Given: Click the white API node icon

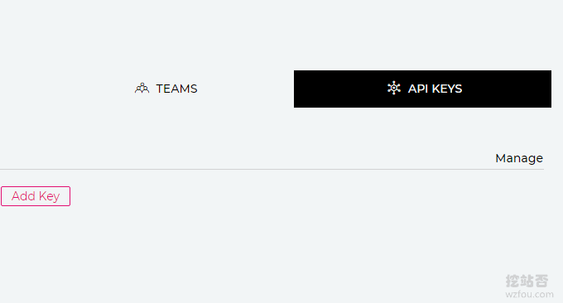Looking at the screenshot, I should click(394, 88).
